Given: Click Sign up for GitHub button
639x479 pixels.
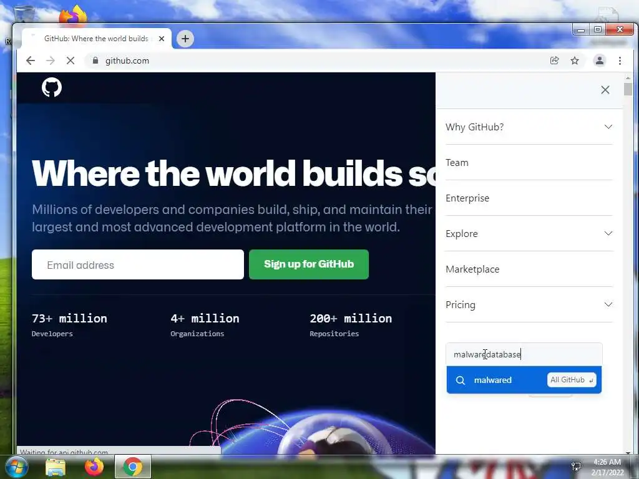Looking at the screenshot, I should (x=309, y=264).
